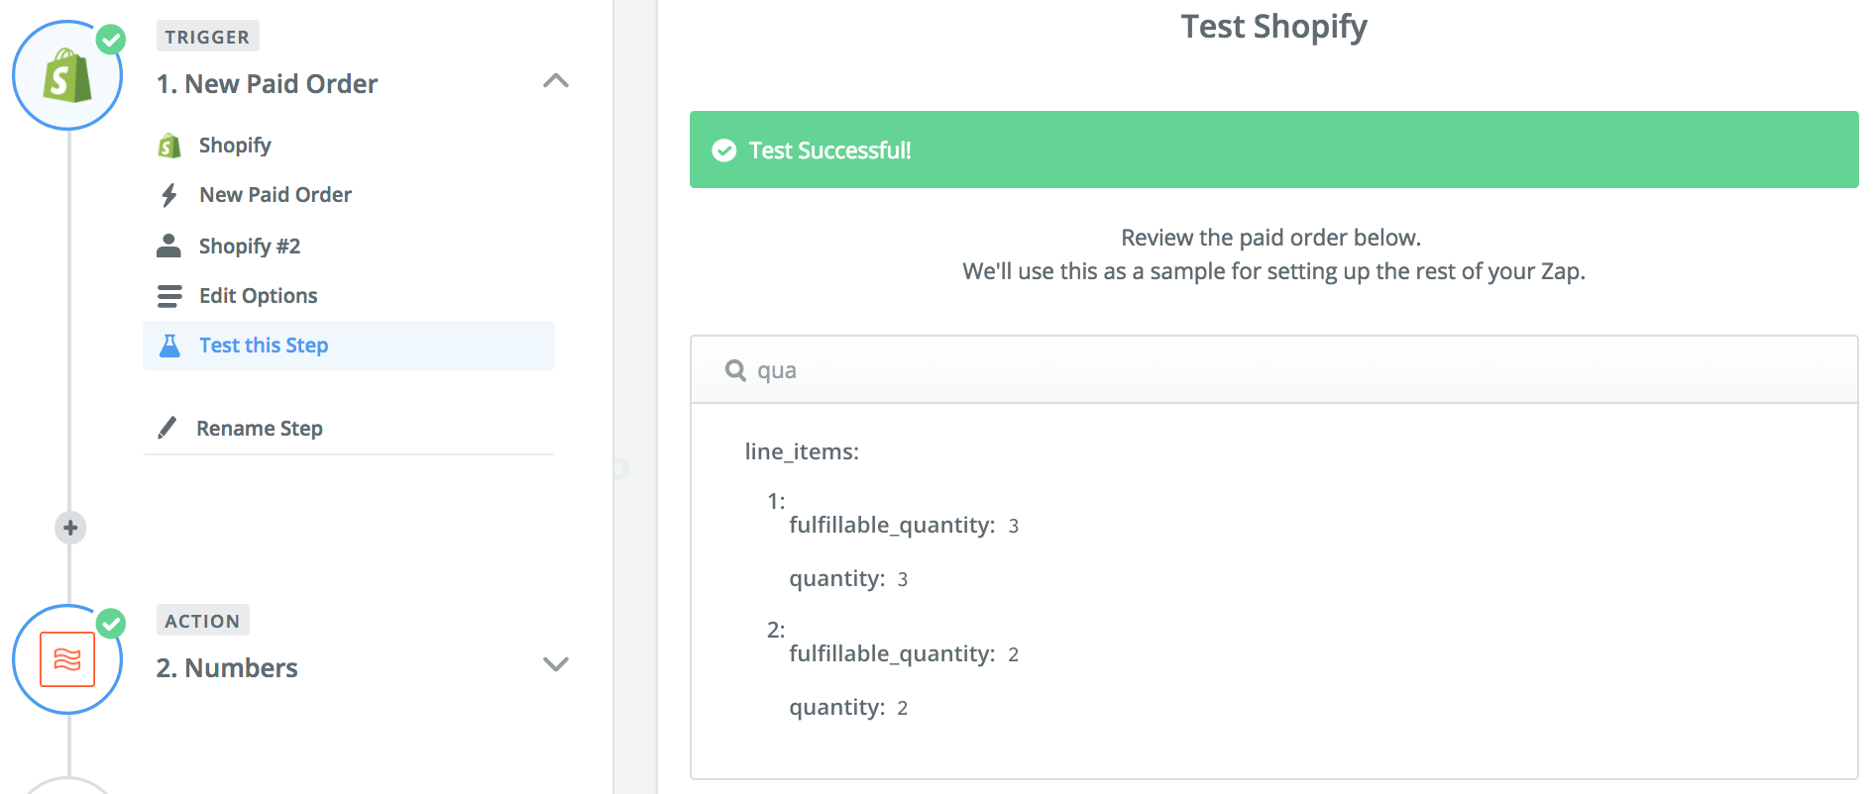Click the green checkmark badge on Numbers action
The image size is (1873, 794).
pos(111,624)
